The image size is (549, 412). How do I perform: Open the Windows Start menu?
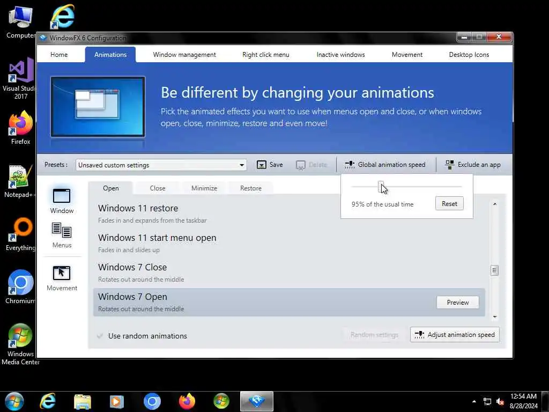click(x=14, y=401)
